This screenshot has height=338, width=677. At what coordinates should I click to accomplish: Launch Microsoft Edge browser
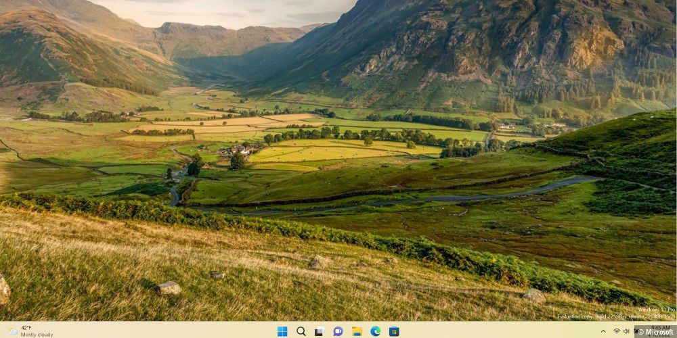pos(375,331)
